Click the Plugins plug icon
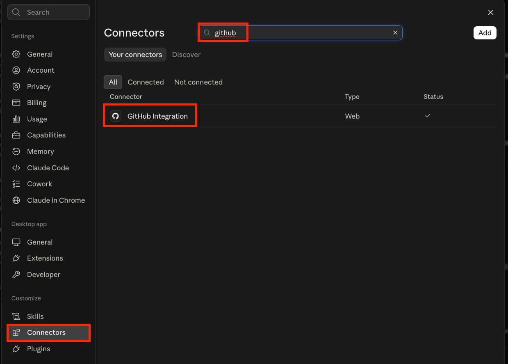The width and height of the screenshot is (508, 364). (x=16, y=349)
